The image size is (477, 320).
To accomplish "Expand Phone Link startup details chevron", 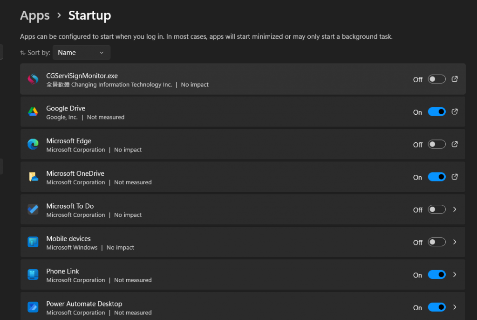I will (455, 275).
